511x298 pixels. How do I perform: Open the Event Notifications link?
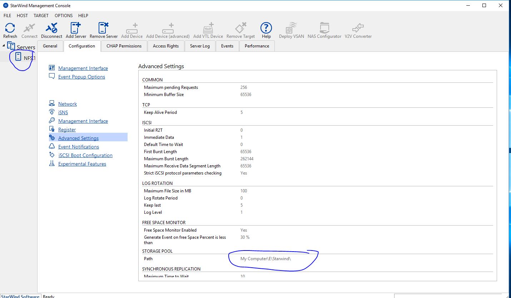tap(79, 147)
